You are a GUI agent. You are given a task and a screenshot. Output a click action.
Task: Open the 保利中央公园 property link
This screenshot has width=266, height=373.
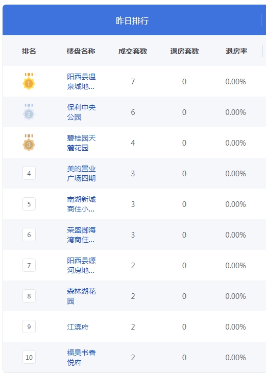[x=81, y=112]
